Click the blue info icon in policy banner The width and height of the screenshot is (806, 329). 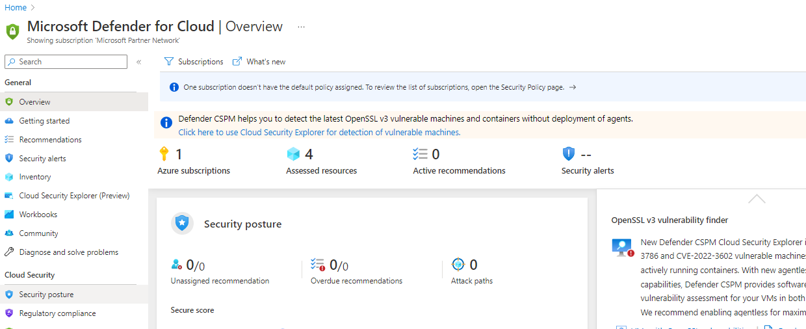(174, 87)
